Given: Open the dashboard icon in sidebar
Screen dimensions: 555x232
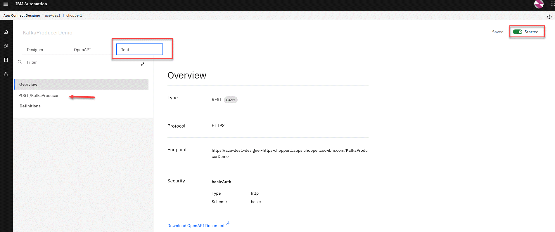Looking at the screenshot, I should 6,46.
